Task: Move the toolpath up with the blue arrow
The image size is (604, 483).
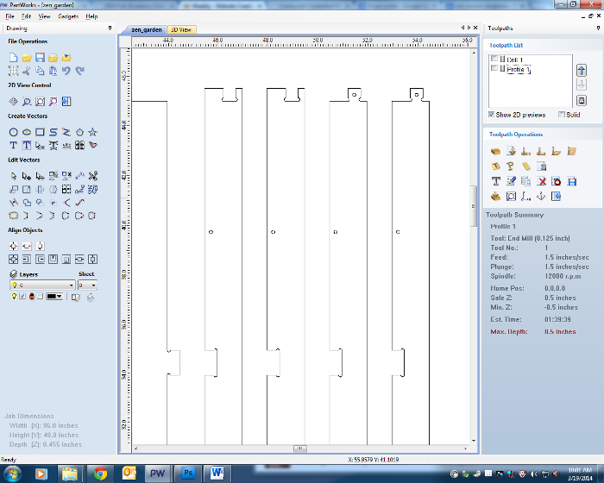Action: tap(582, 70)
